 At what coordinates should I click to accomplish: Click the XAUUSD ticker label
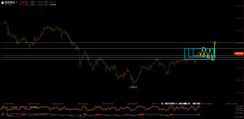click(8, 5)
